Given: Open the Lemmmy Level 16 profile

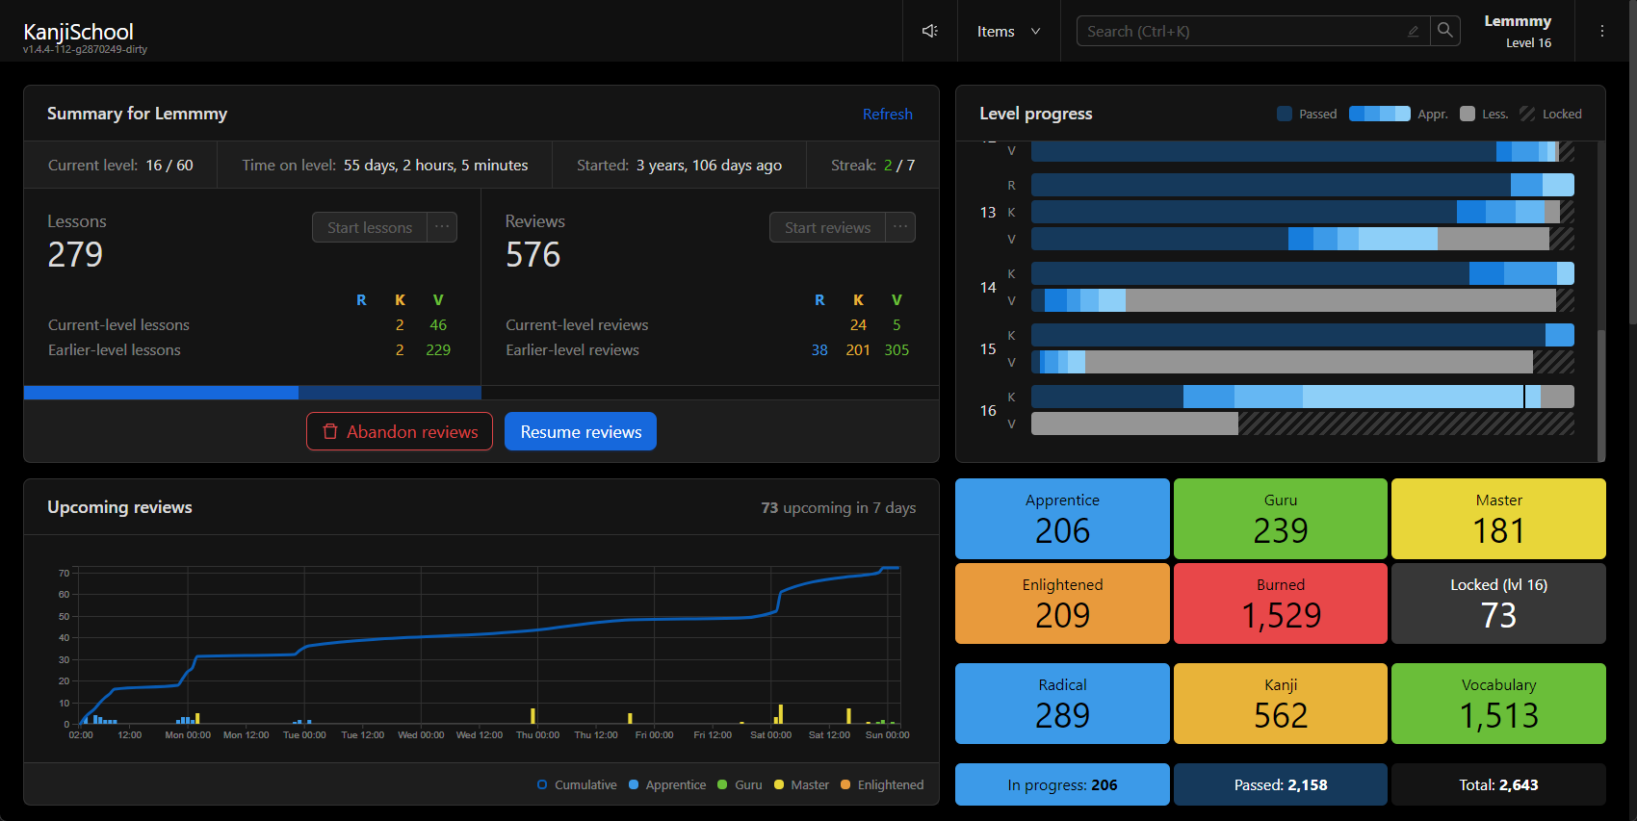Looking at the screenshot, I should [1519, 31].
